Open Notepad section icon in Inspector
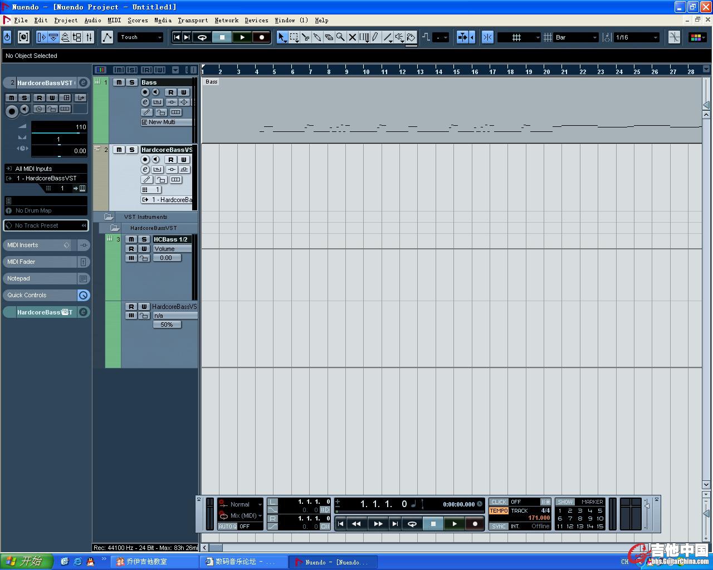713x570 pixels. point(83,279)
